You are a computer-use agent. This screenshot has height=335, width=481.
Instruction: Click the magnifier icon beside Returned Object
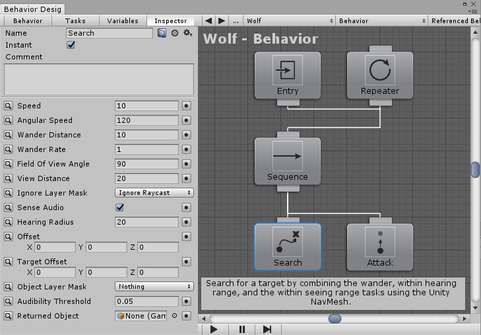[x=9, y=316]
